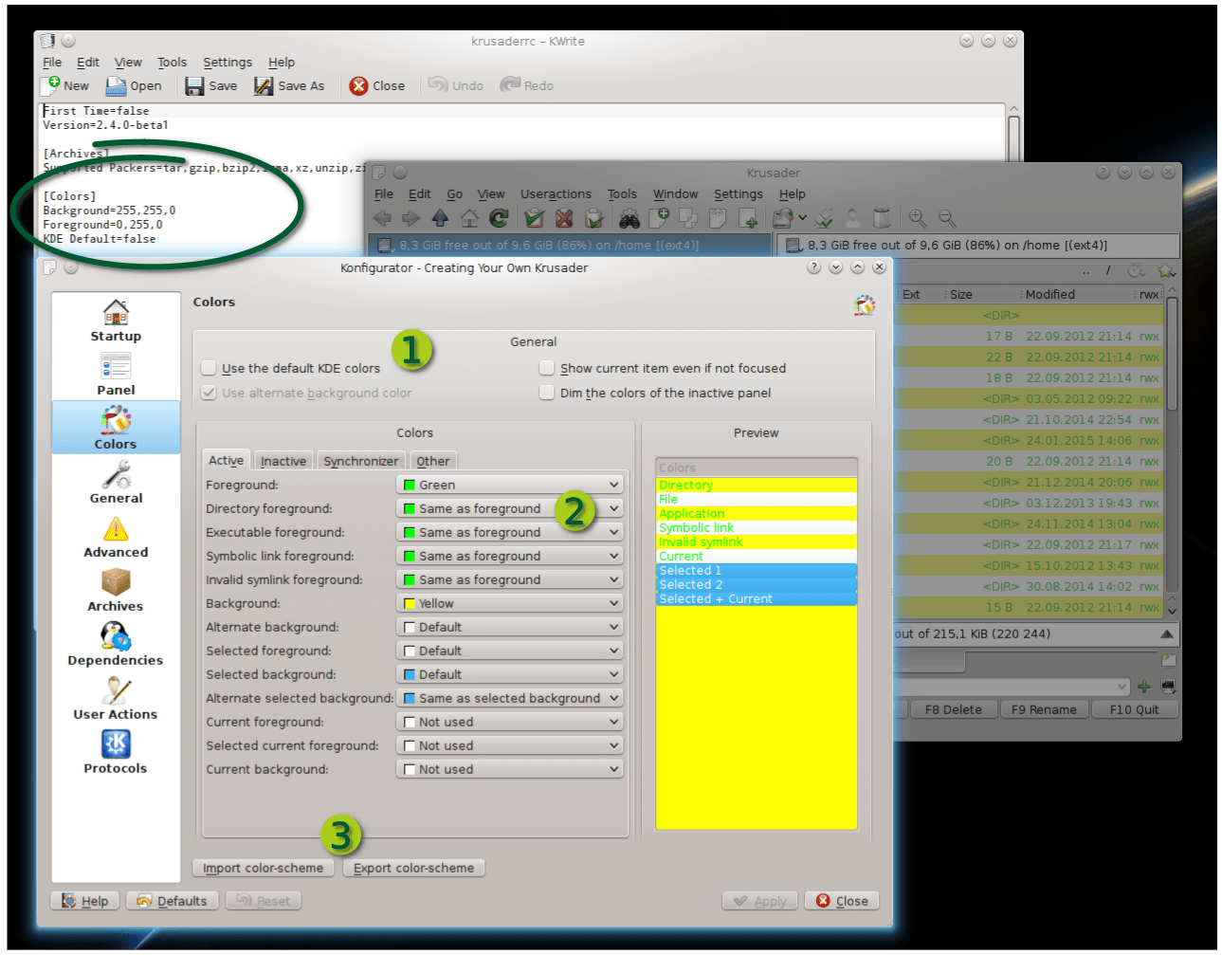Open the Dependencies section
The height and width of the screenshot is (955, 1222).
[116, 645]
